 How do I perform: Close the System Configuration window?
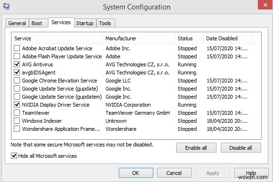(265, 5)
